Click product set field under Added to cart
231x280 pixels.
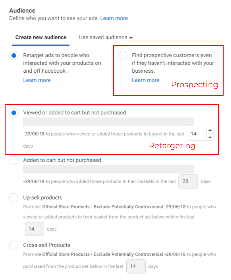109,169
